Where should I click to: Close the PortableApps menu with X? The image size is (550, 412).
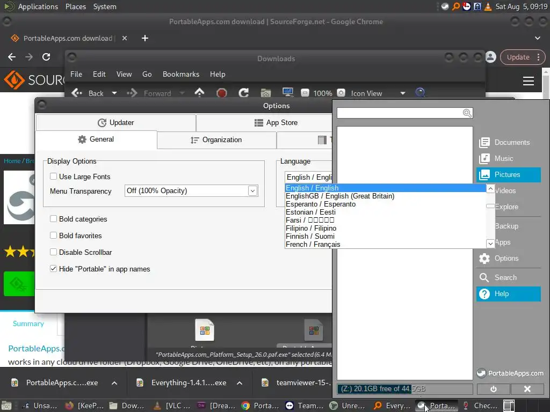pos(527,389)
